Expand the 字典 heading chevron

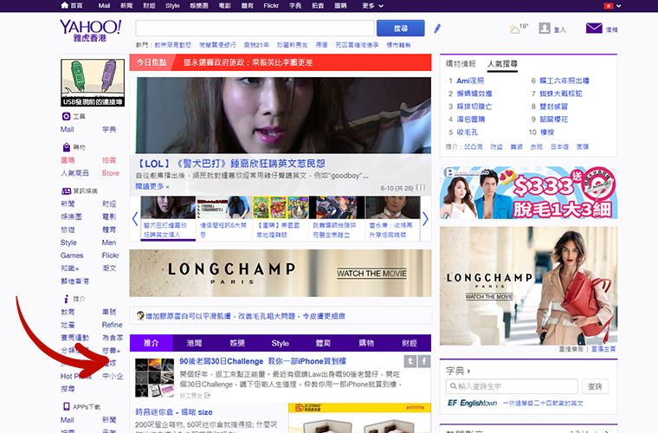tap(468, 371)
